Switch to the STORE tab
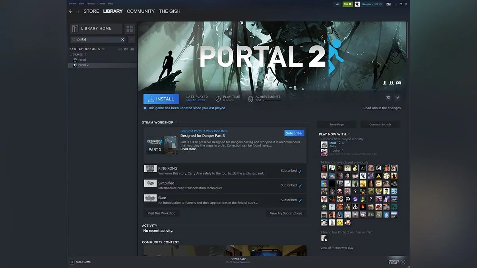The height and width of the screenshot is (268, 477). click(x=91, y=11)
